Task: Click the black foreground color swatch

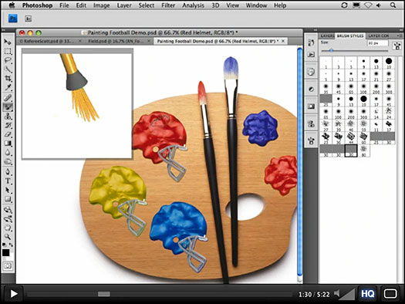Action: 5,252
